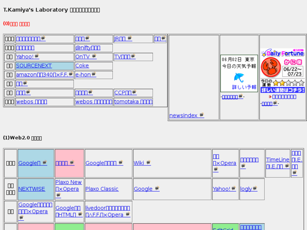Open the livedoor F.F. ×Opera link
The width and height of the screenshot is (307, 230).
pos(108,211)
